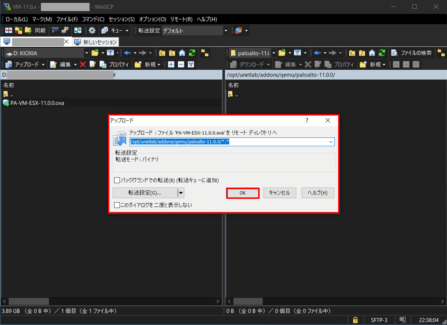This screenshot has width=447, height=325.
Task: Go to remote home directory
Action: [372, 53]
